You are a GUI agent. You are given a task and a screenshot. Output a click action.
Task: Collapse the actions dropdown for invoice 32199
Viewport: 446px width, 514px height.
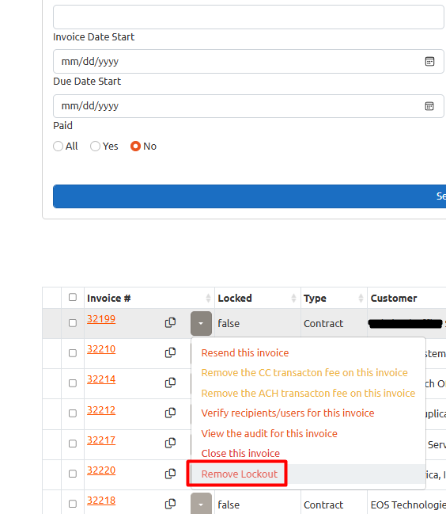[x=201, y=324]
